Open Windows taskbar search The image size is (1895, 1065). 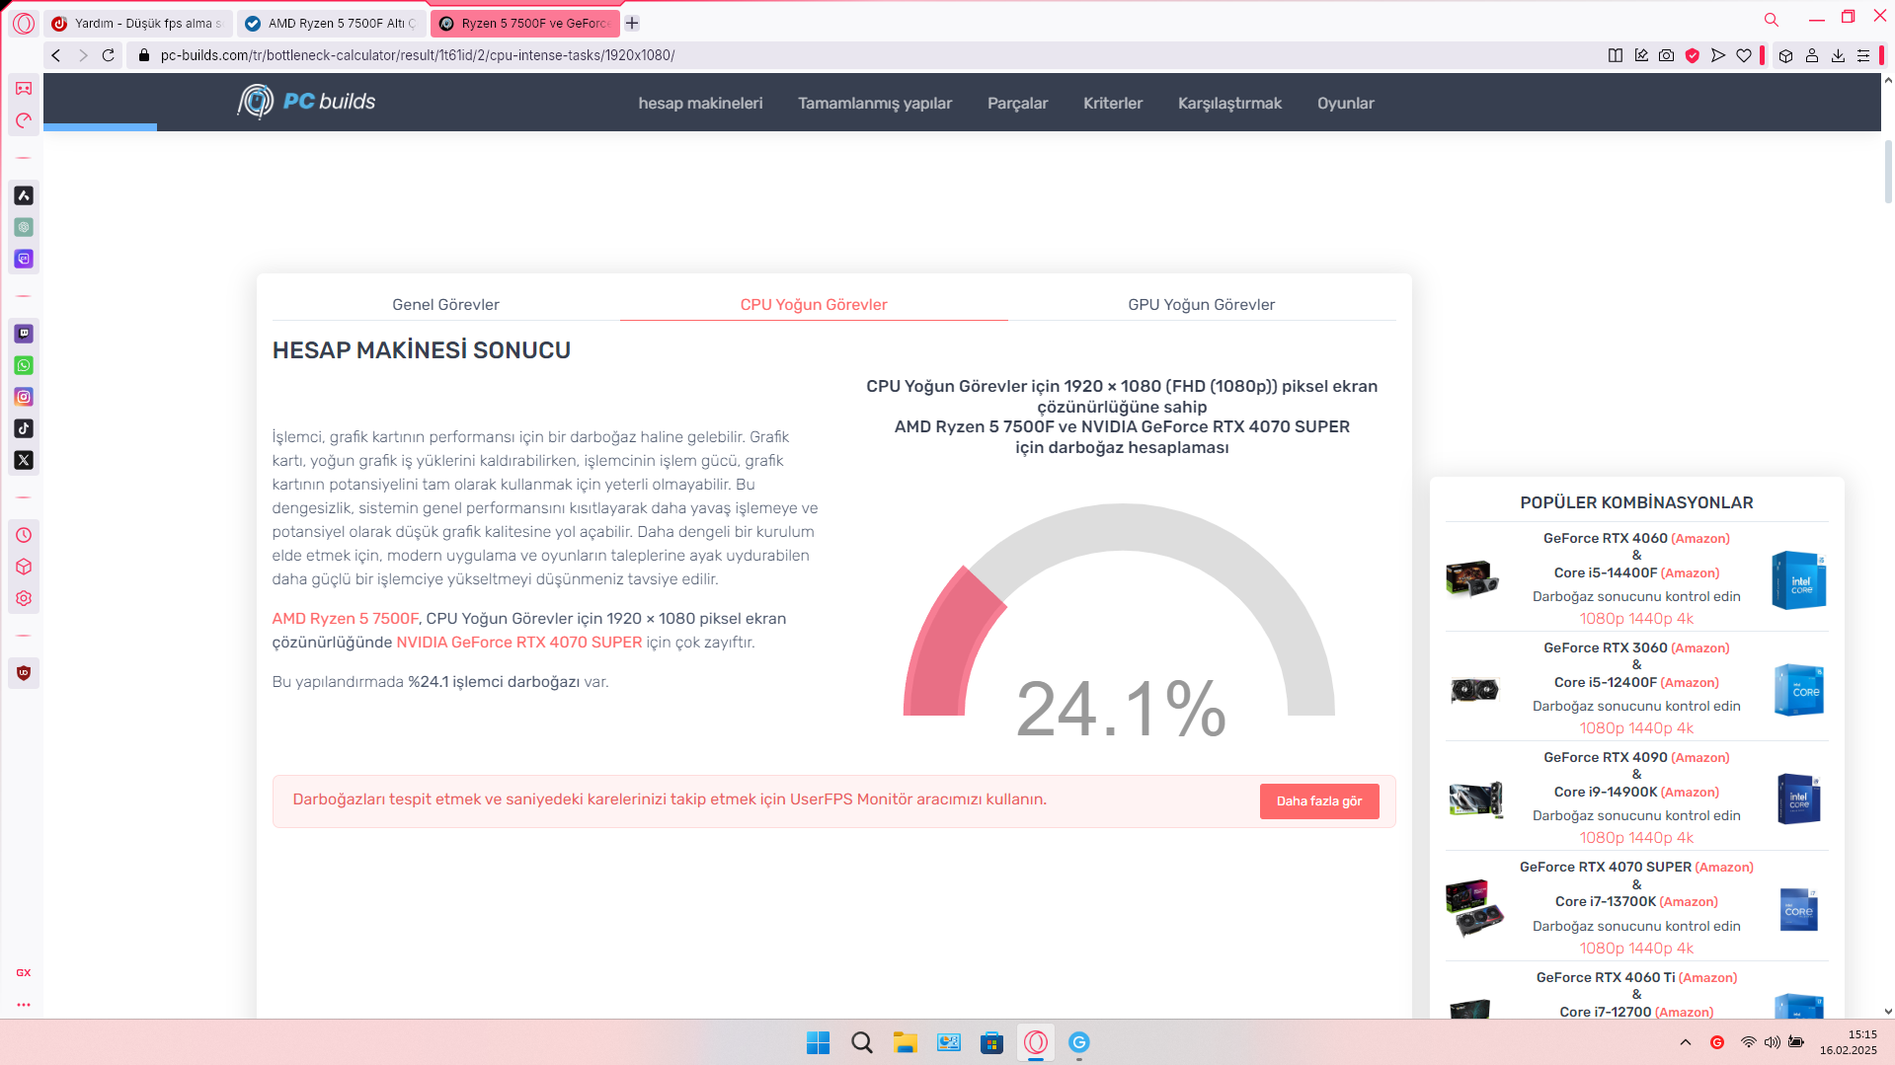coord(861,1042)
